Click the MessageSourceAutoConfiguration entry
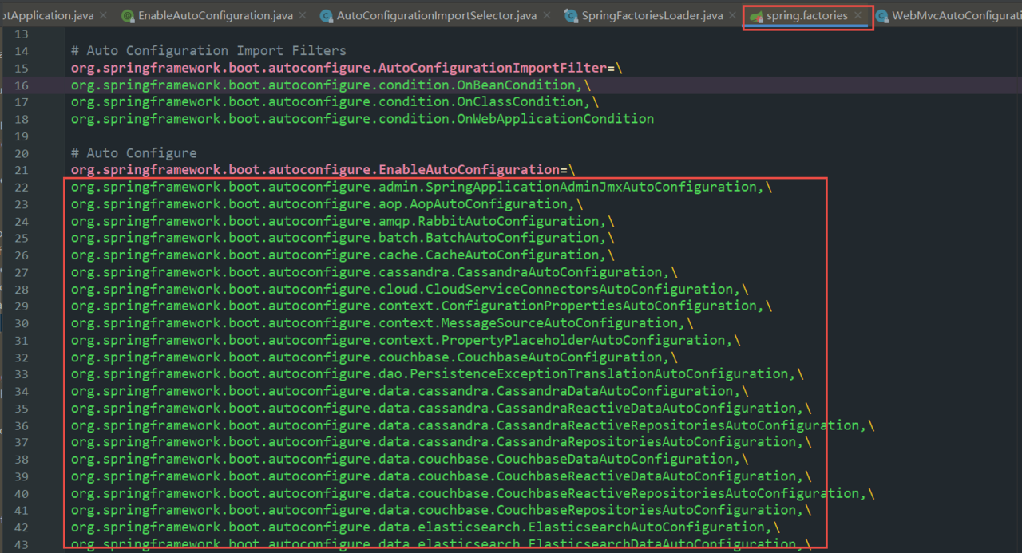 pos(382,323)
